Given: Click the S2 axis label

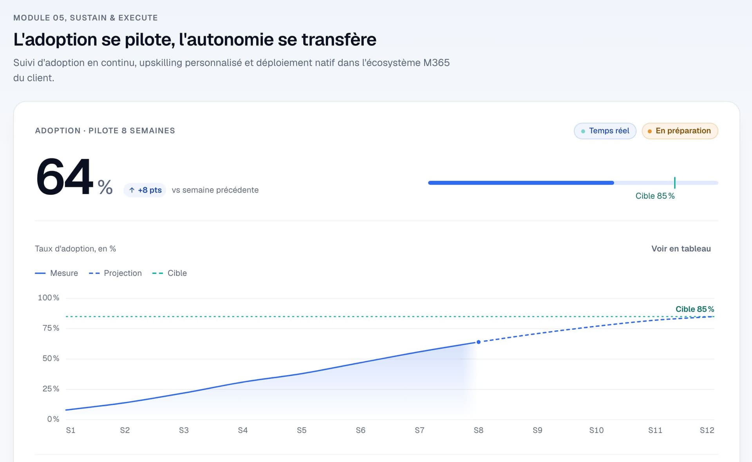Looking at the screenshot, I should 125,430.
